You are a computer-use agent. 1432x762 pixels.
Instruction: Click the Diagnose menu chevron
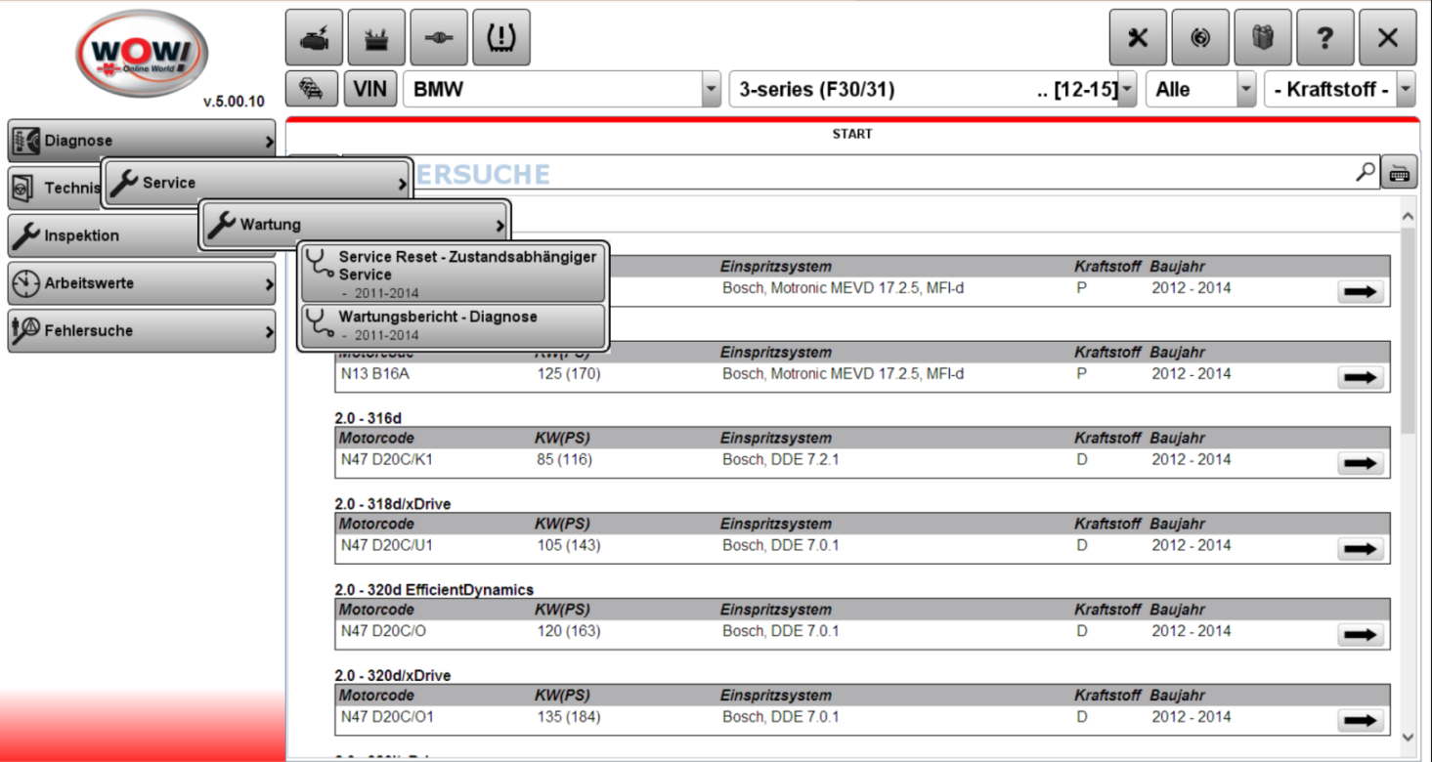269,143
